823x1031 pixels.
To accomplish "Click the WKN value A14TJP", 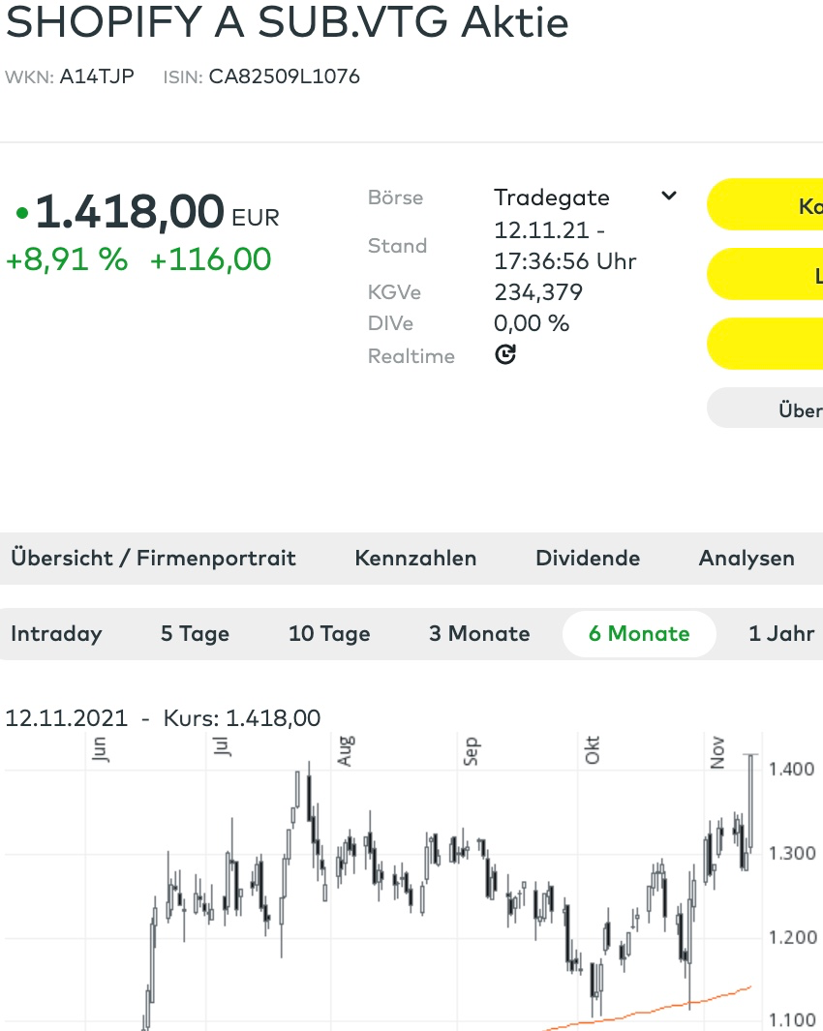I will pos(97,76).
